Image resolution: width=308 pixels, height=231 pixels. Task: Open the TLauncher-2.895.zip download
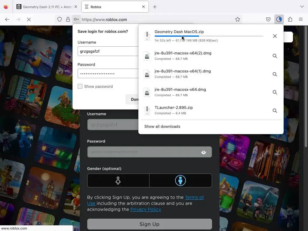click(204, 110)
